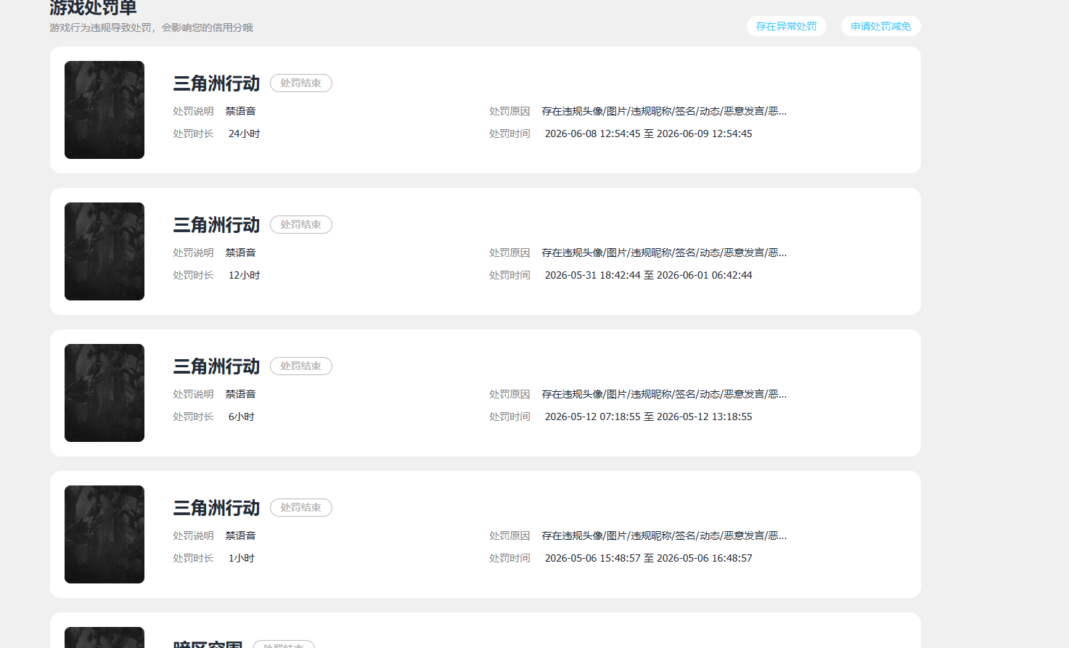Open the game thumbnail of the 1小时 penalty
This screenshot has width=1069, height=648.
105,534
